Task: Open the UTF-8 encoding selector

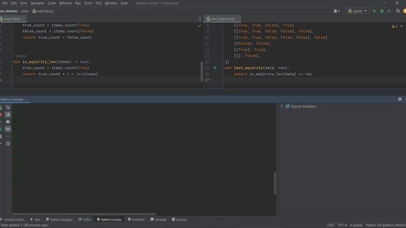Action: [x=343, y=225]
